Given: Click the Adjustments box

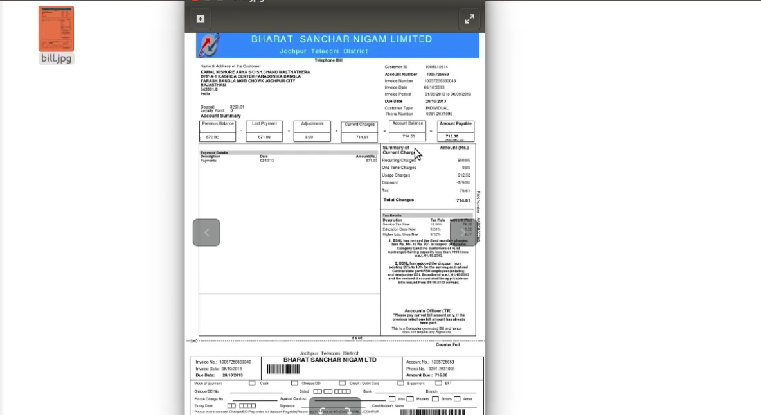Looking at the screenshot, I should [x=312, y=131].
